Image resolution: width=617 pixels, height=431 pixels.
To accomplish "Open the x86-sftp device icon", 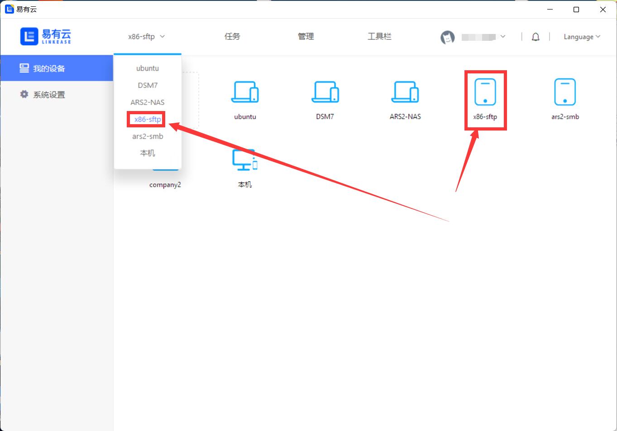I will coord(485,92).
